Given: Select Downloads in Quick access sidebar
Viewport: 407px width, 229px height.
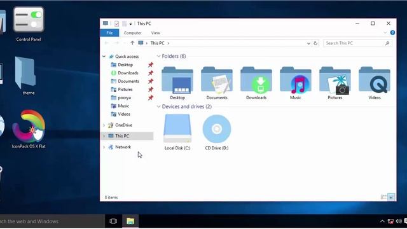Looking at the screenshot, I should 128,73.
